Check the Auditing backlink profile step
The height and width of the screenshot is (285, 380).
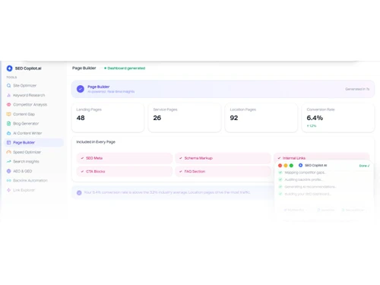coord(280,179)
